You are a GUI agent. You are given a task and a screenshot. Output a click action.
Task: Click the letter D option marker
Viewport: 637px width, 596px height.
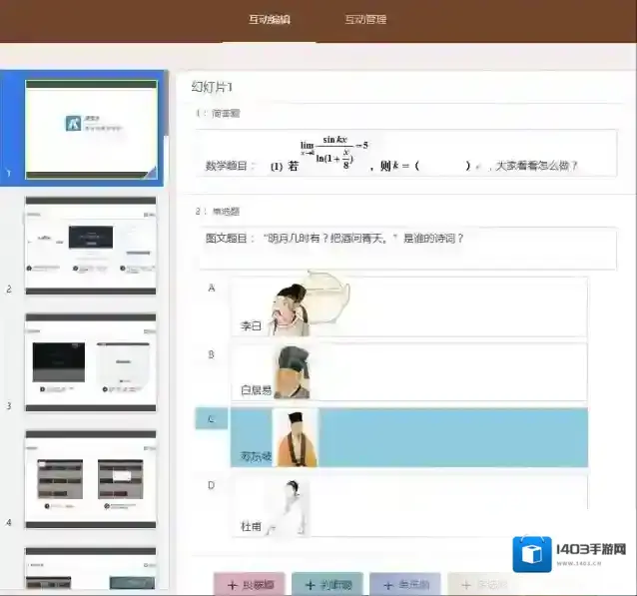(212, 485)
